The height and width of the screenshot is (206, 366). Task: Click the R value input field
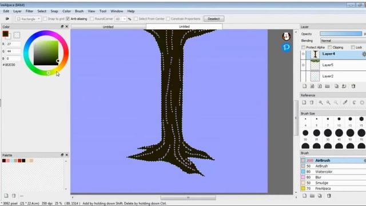[x=13, y=44]
